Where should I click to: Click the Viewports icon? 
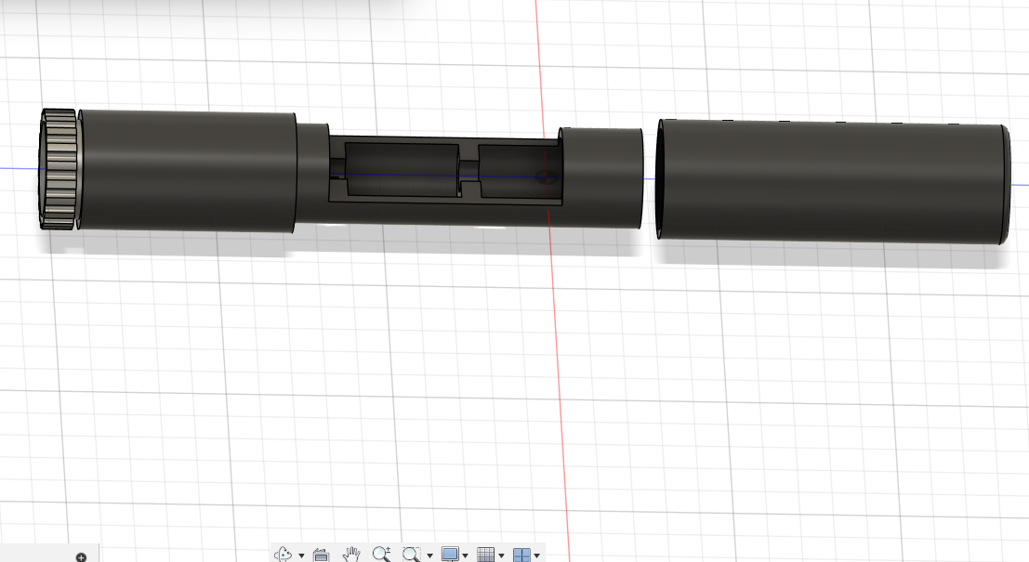(521, 553)
